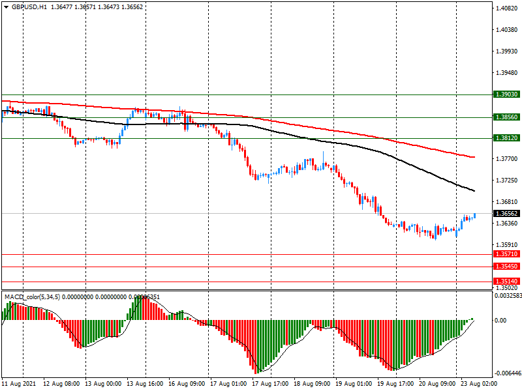
Task: Click the 1.37700 price scale value
Action: coord(507,159)
